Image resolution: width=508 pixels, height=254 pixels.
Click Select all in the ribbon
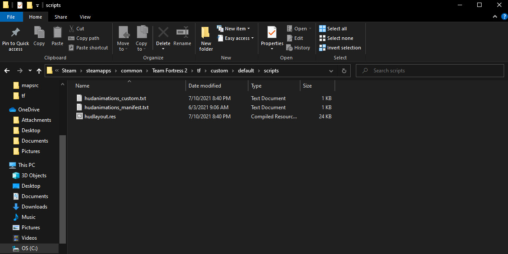pyautogui.click(x=333, y=29)
